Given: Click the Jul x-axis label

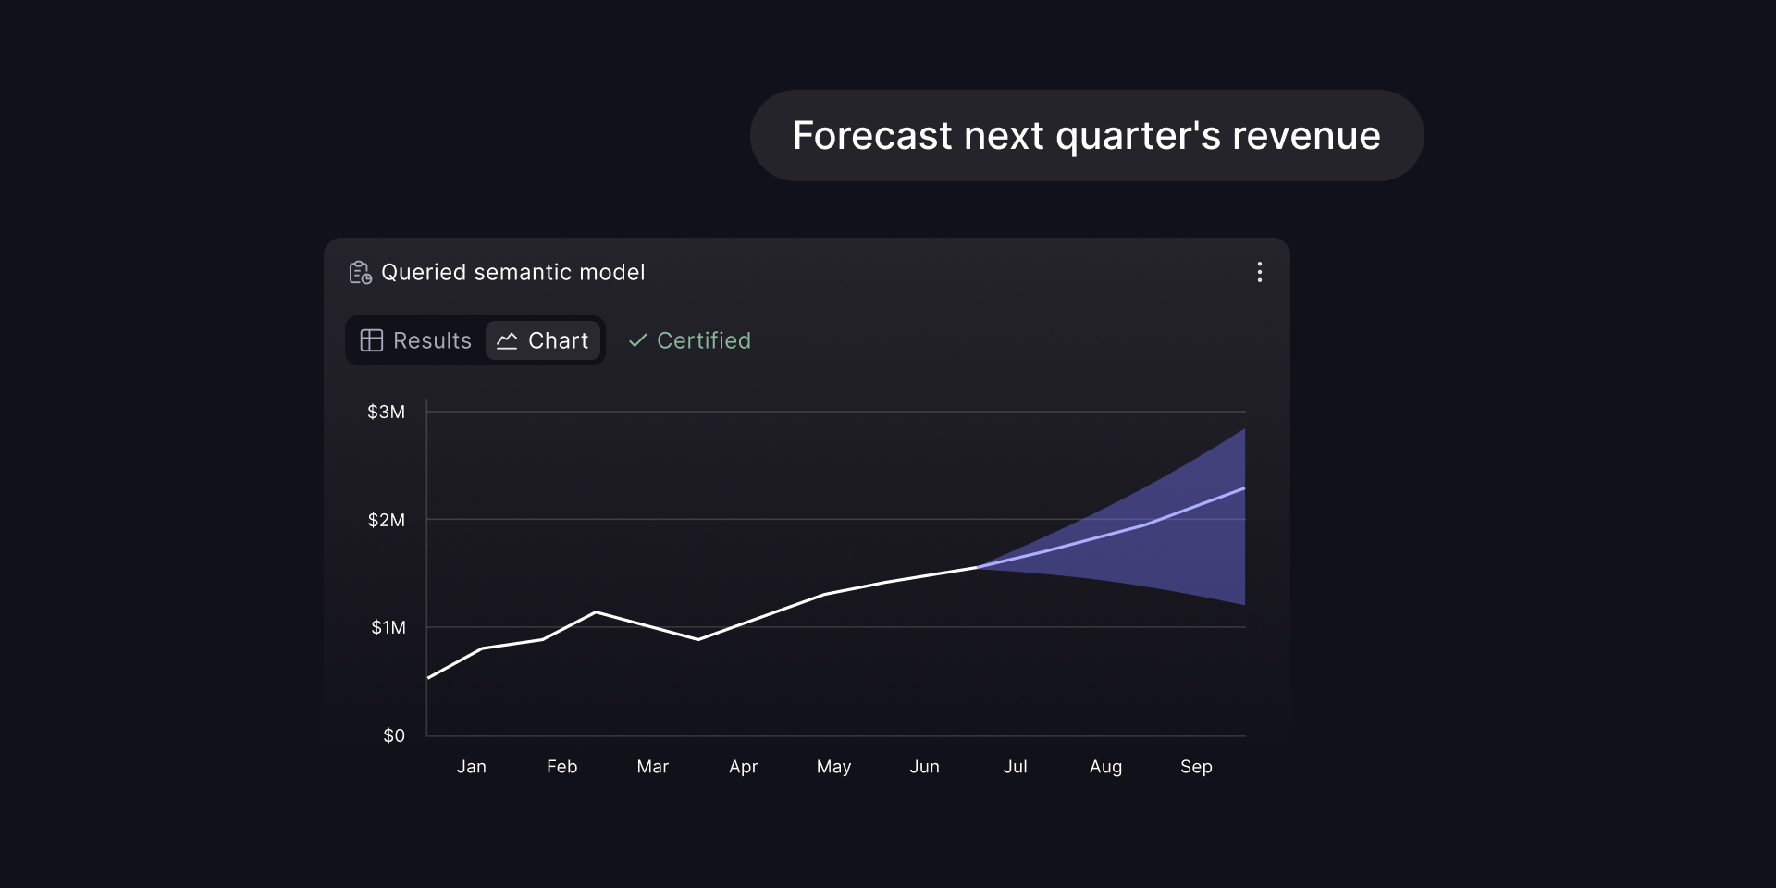Looking at the screenshot, I should click(1015, 766).
